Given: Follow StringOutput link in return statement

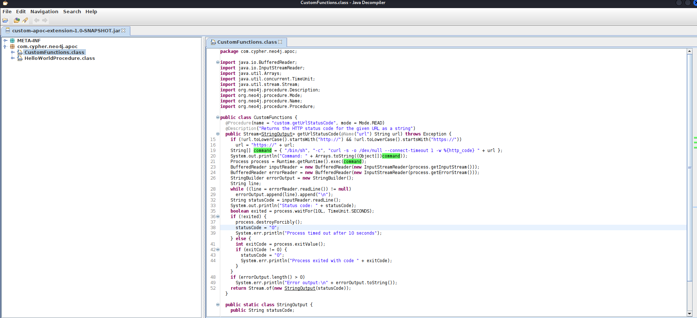Looking at the screenshot, I should pyautogui.click(x=300, y=288).
